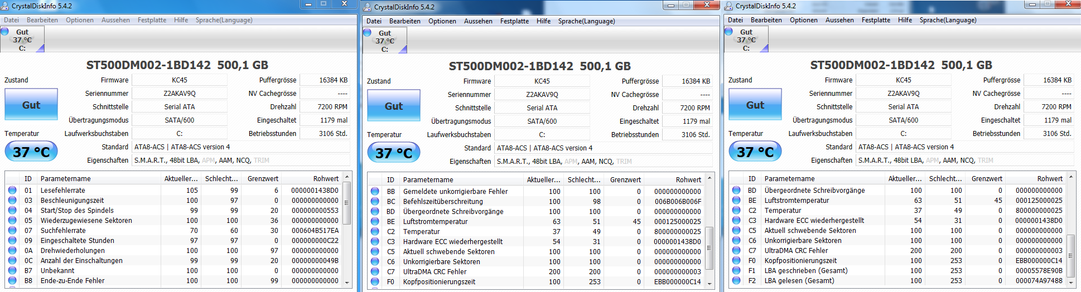Open the Aussehen menu in the middle window

[478, 21]
